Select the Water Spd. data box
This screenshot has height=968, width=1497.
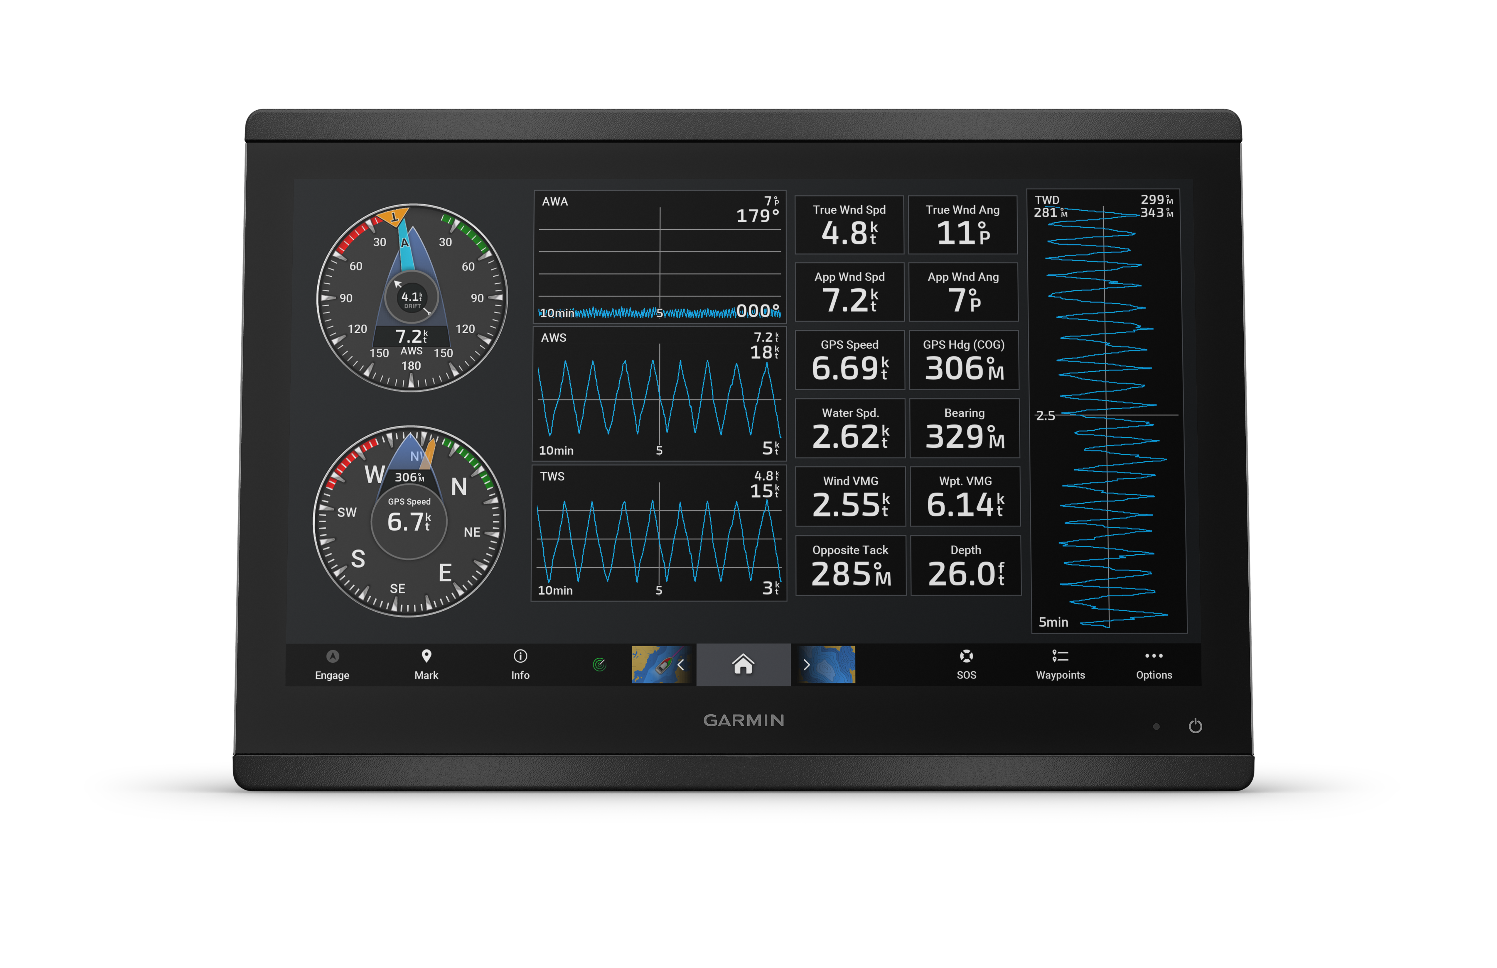click(850, 428)
